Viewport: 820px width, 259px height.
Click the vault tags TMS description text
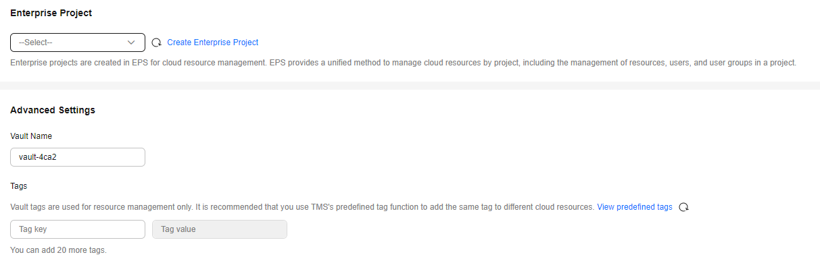tap(302, 207)
